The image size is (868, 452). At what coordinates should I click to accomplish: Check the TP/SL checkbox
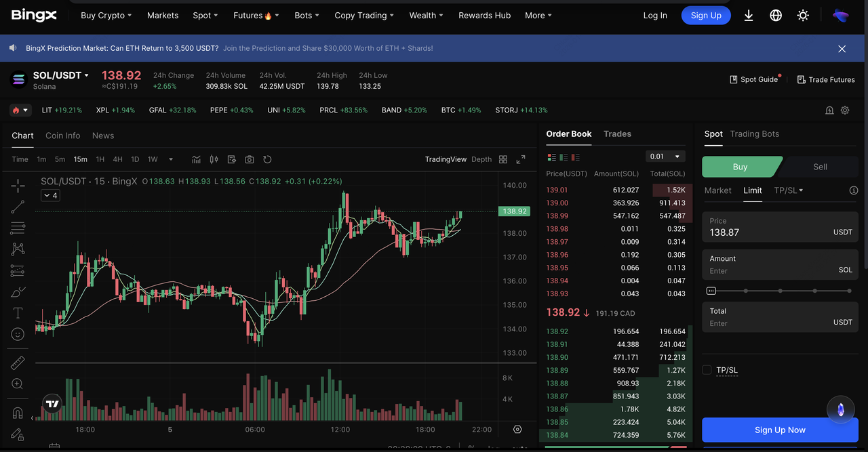coord(705,370)
